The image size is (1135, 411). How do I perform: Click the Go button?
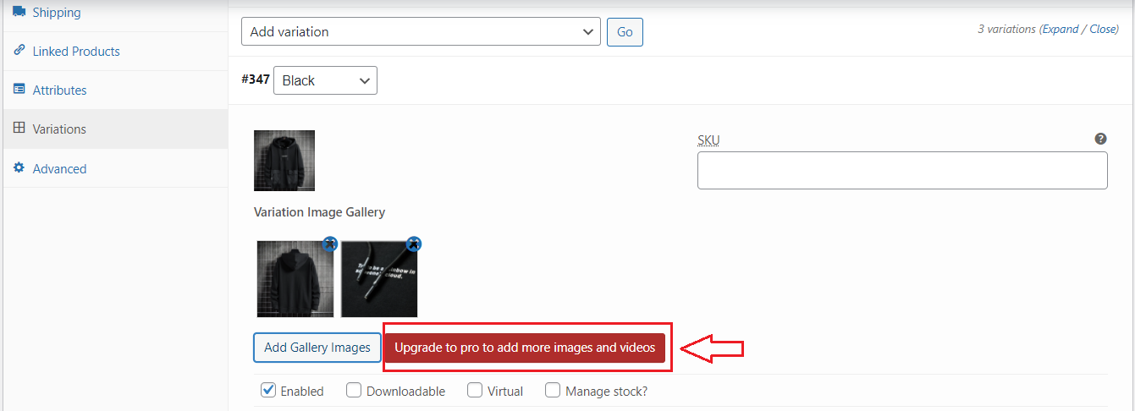pyautogui.click(x=625, y=32)
